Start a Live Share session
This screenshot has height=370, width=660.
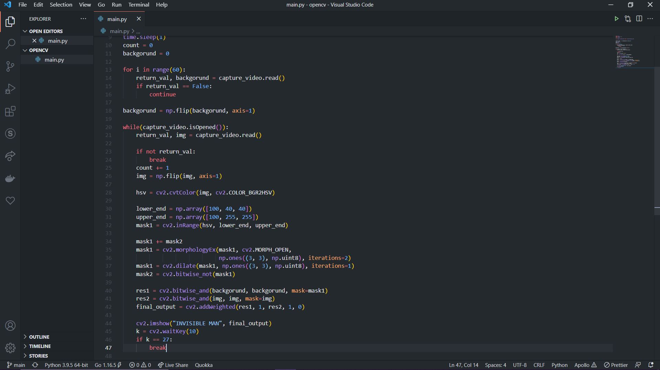point(173,365)
